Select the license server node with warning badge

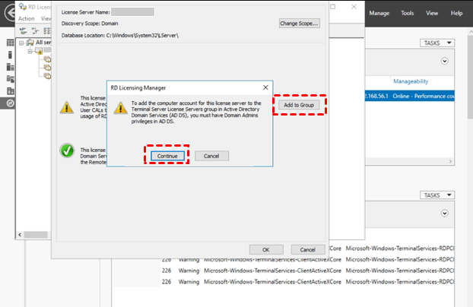pyautogui.click(x=39, y=51)
